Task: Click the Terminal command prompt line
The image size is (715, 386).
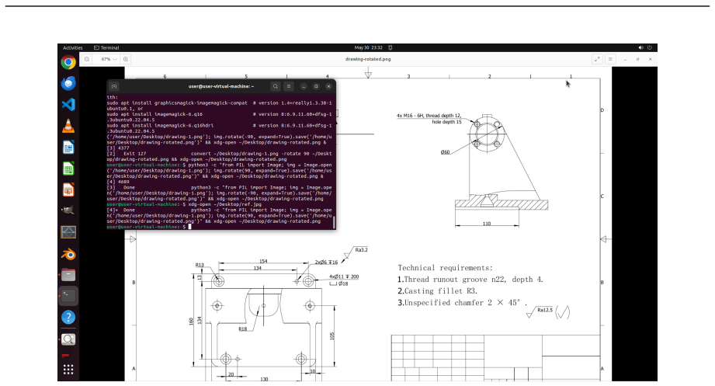Action: 148,227
